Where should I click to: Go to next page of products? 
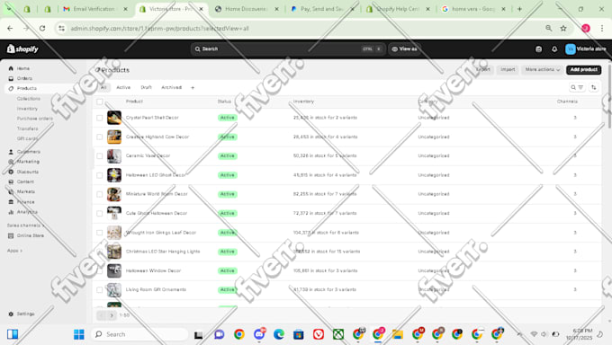coord(112,315)
